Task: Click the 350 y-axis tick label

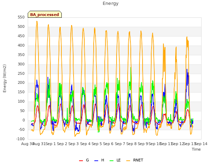Action: [x=21, y=55]
